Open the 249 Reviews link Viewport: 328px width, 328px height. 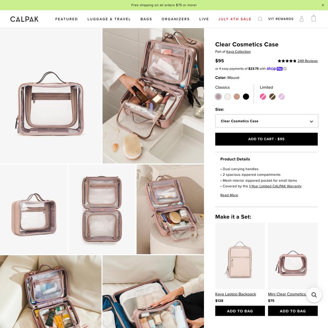[308, 61]
